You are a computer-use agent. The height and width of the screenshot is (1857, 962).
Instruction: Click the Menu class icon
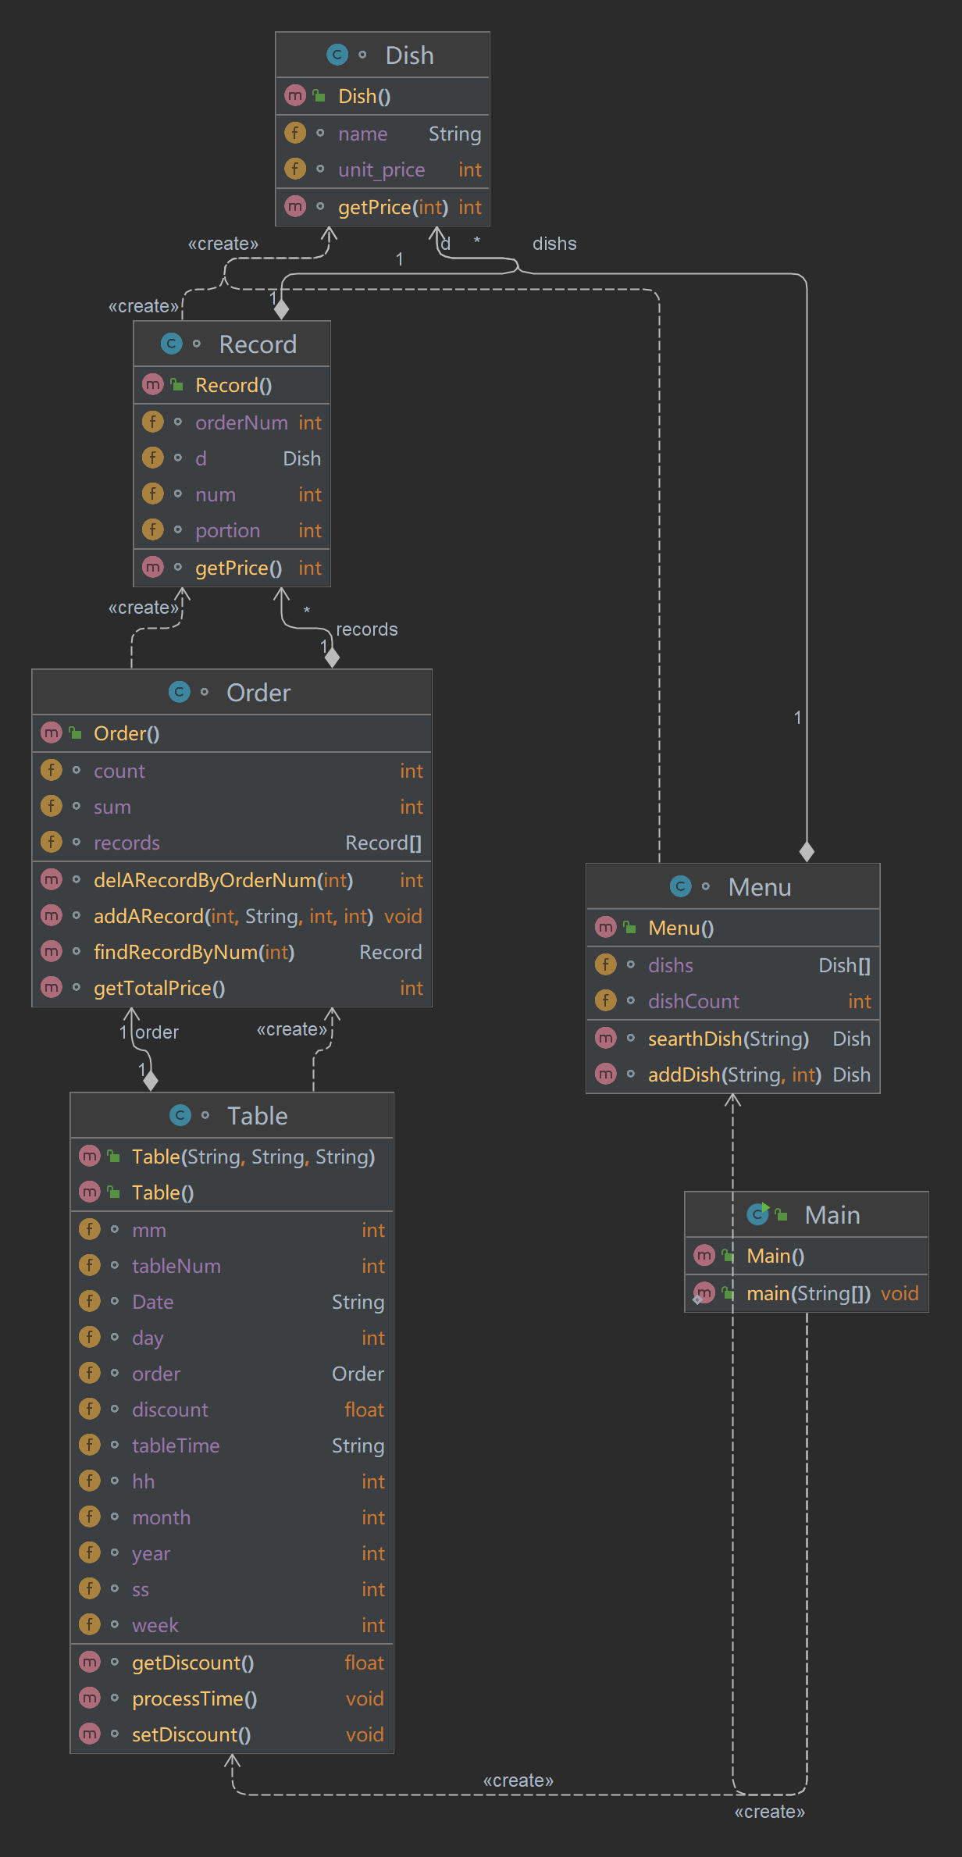[x=681, y=886]
